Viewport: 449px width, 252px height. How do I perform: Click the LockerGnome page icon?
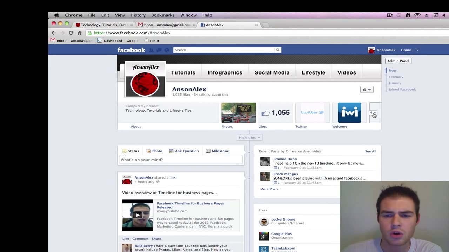264,222
